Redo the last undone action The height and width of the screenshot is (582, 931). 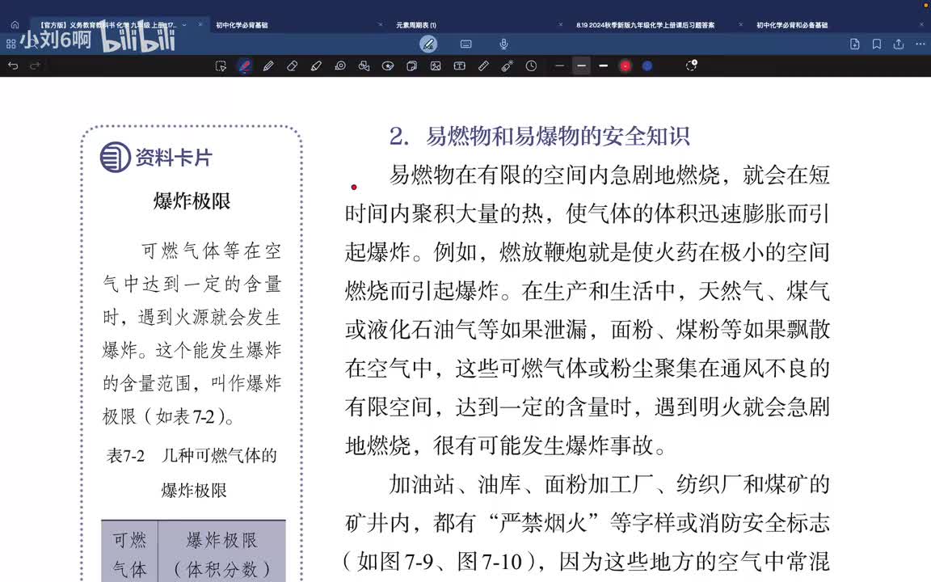coord(35,66)
